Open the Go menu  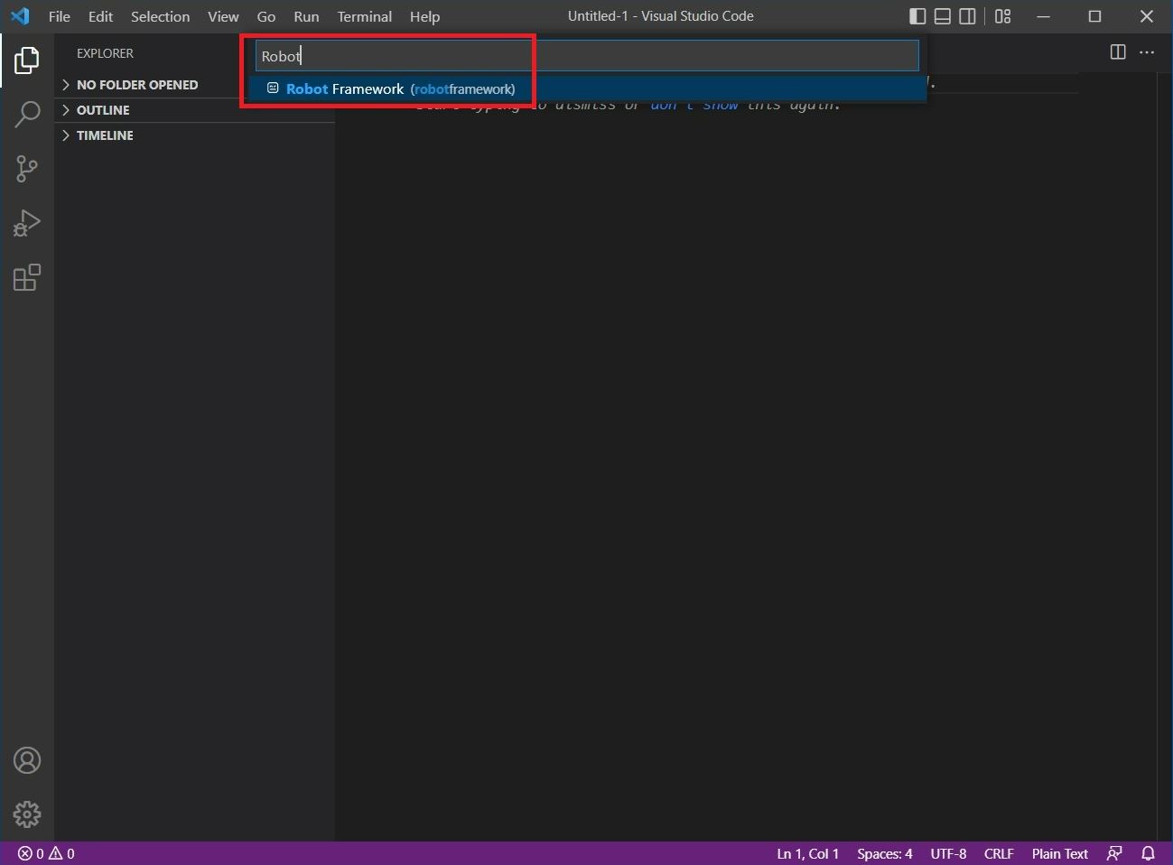pos(266,16)
